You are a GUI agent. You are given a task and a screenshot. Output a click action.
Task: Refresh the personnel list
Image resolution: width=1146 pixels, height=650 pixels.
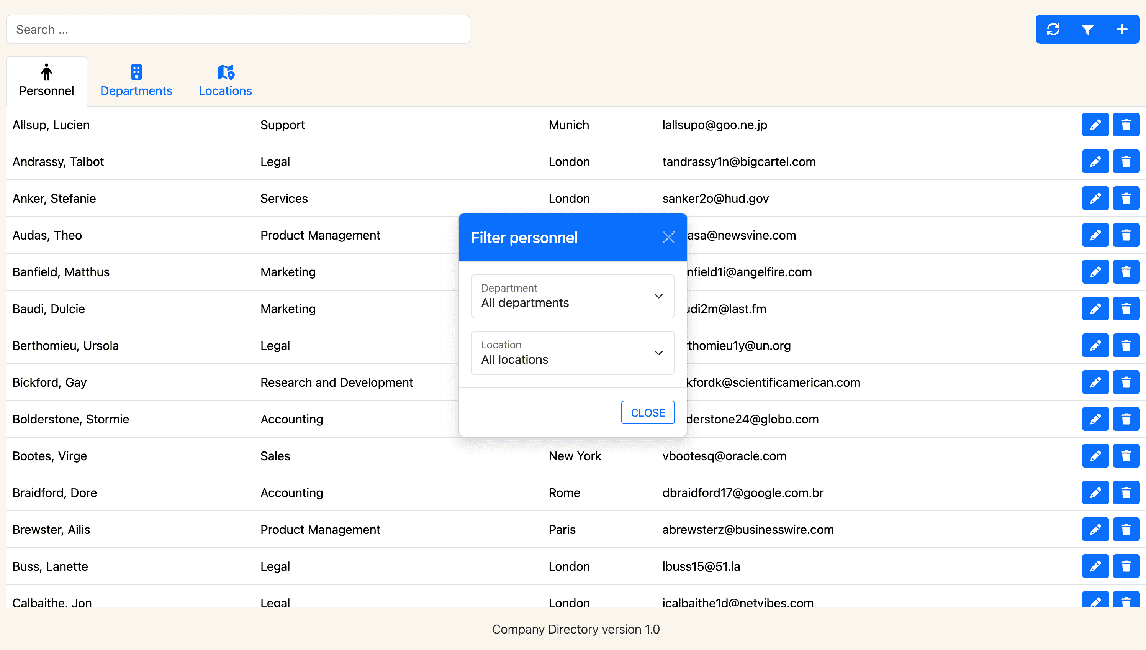(1053, 29)
